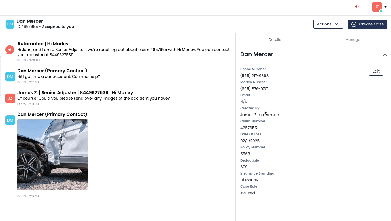Click the DM avatar next to the photo message
Screen dimensions: 391x221
[10, 120]
